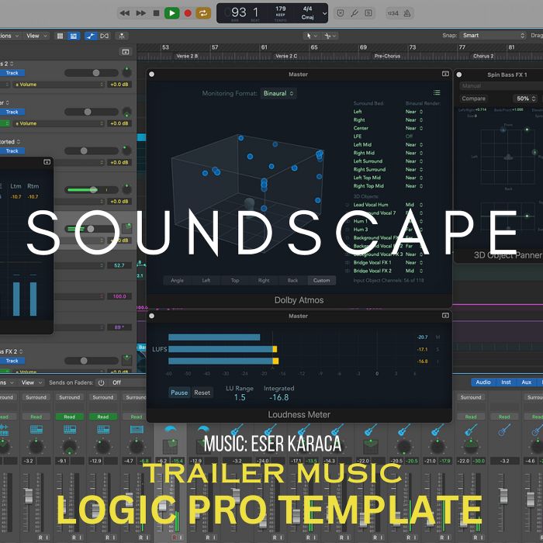The height and width of the screenshot is (543, 543).
Task: Click the 50% stepper in Spin Bass FX 1
Action: pyautogui.click(x=534, y=99)
